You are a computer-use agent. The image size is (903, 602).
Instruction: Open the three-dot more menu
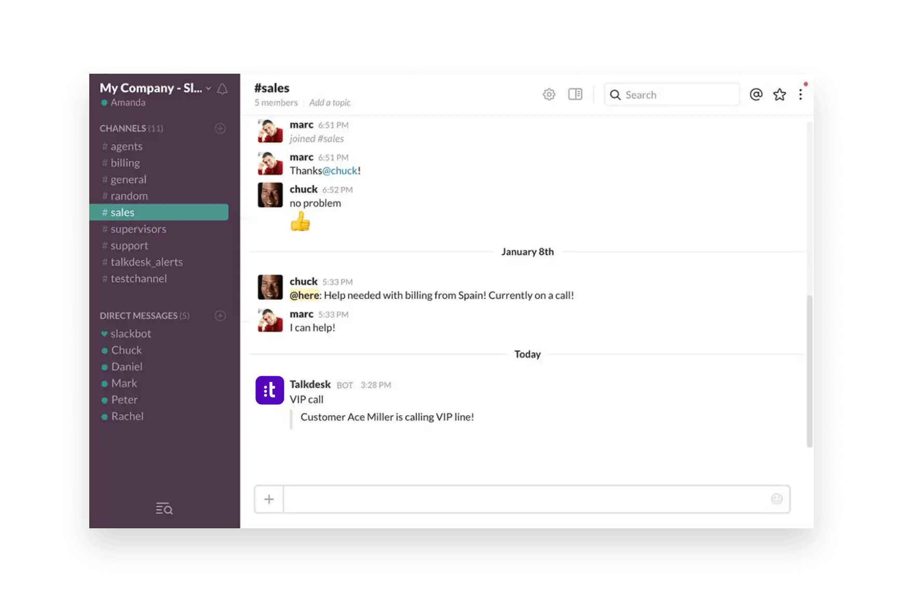coord(801,94)
